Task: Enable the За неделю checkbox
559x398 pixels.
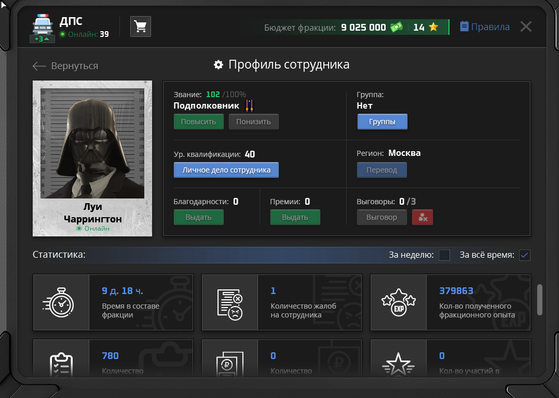Action: (444, 255)
